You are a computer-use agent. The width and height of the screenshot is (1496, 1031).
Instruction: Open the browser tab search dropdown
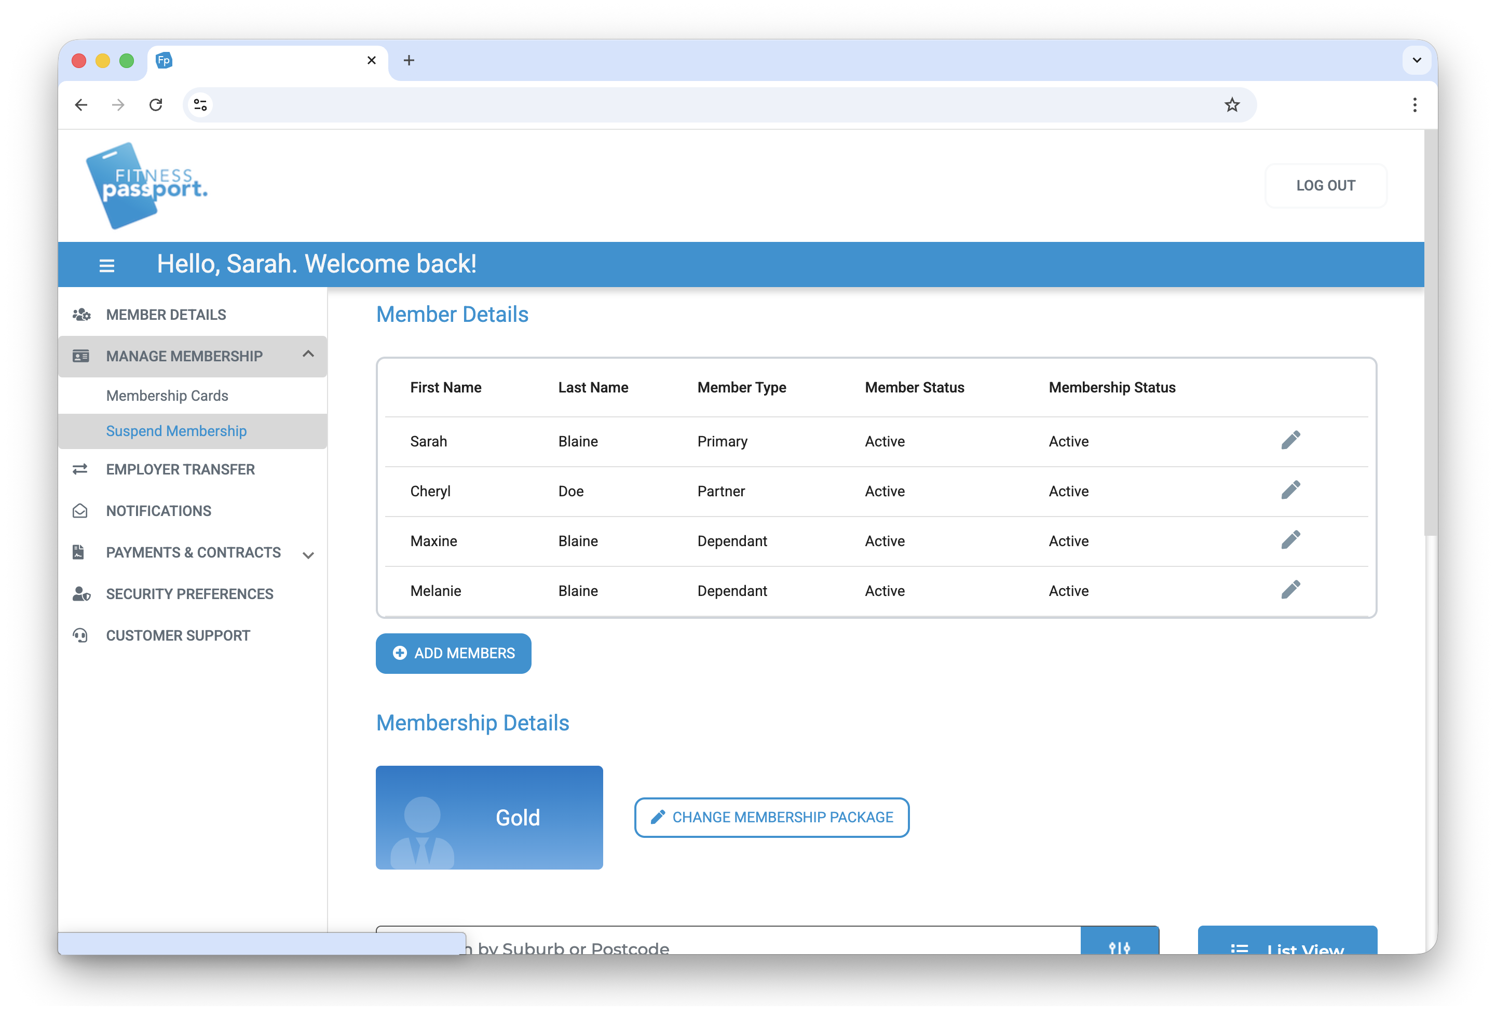pos(1416,60)
